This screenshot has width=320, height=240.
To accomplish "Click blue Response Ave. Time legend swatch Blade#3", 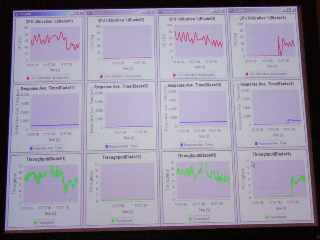I will (x=182, y=145).
